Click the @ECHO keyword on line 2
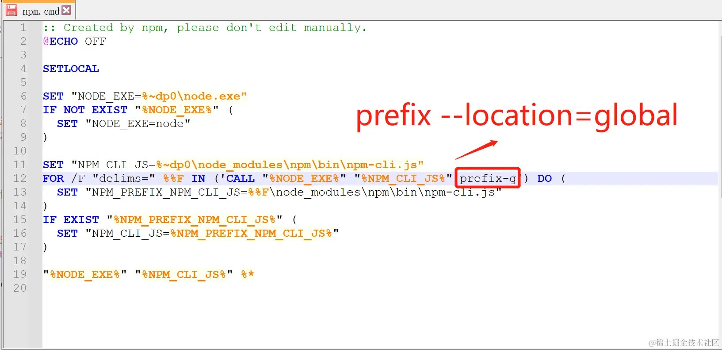This screenshot has height=350, width=722. pos(61,41)
